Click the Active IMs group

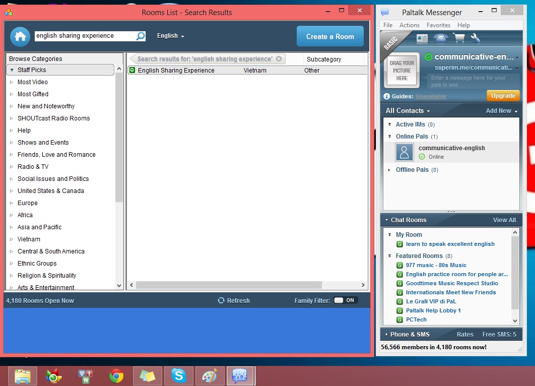411,124
